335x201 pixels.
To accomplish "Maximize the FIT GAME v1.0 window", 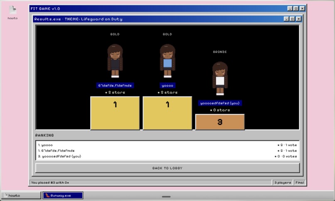I will [x=296, y=9].
